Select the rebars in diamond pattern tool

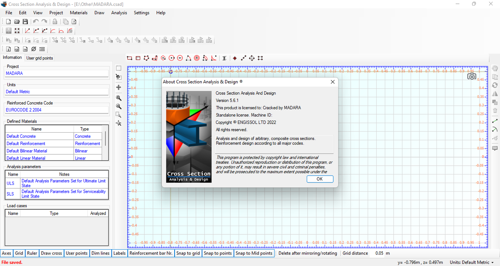pos(252,58)
